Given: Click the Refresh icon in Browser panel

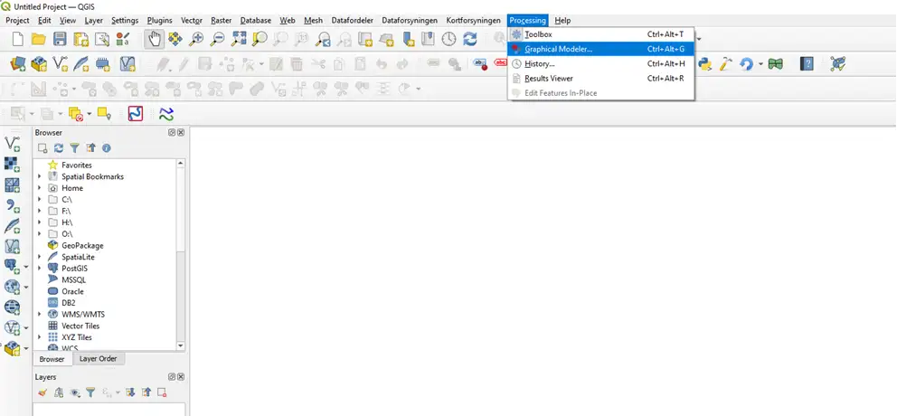Looking at the screenshot, I should pos(58,147).
